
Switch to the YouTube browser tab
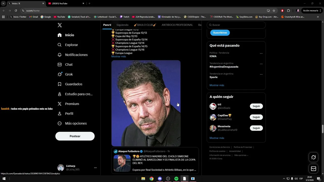[66, 3]
